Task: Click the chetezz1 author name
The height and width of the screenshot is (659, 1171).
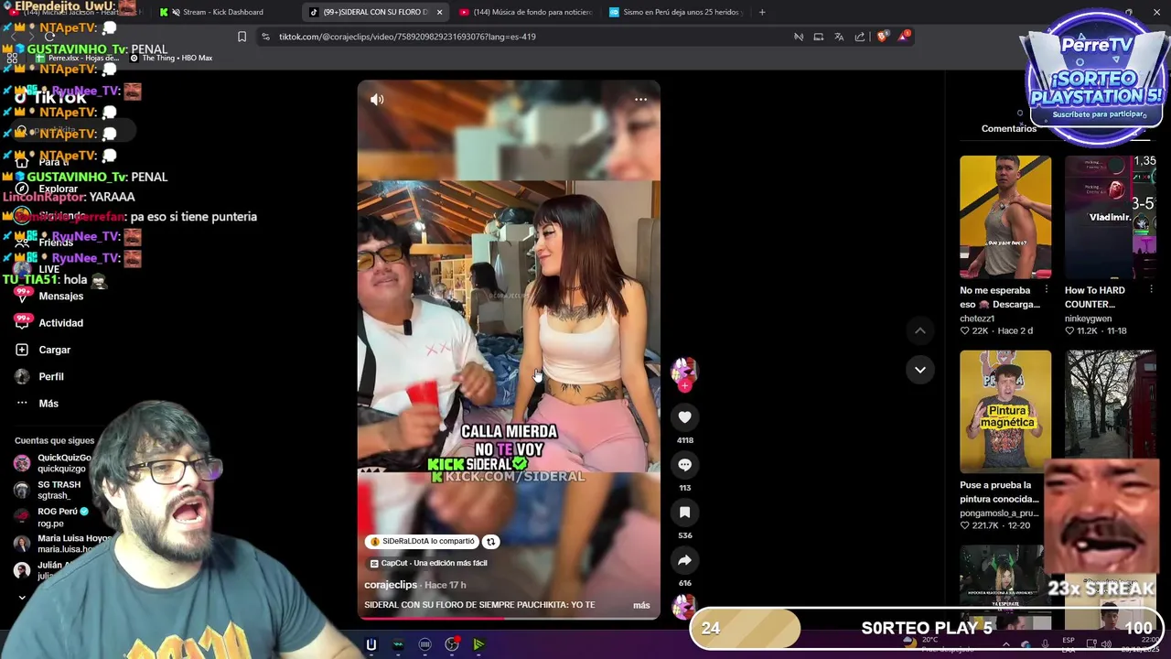Action: (x=977, y=319)
